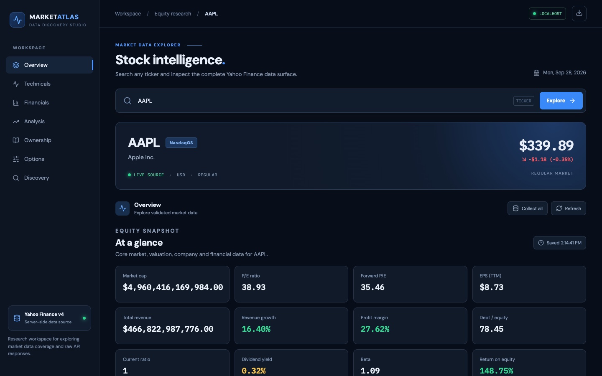Click the $339.89 stock price

[546, 145]
